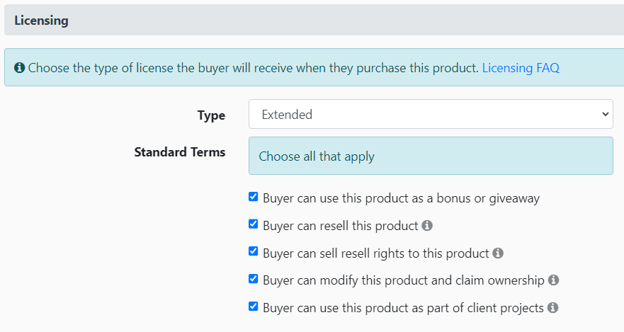Uncheck 'Buyer can resell this product' checkbox
Viewport: 624px width, 332px height.
point(254,224)
